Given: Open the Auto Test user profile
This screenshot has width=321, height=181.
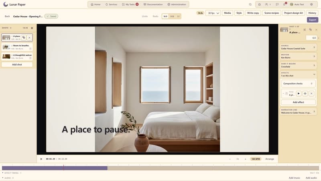Looking at the screenshot, I should (297, 4).
